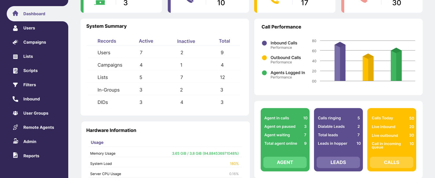
Task: Click the Memory Usage value text
Action: [205, 153]
